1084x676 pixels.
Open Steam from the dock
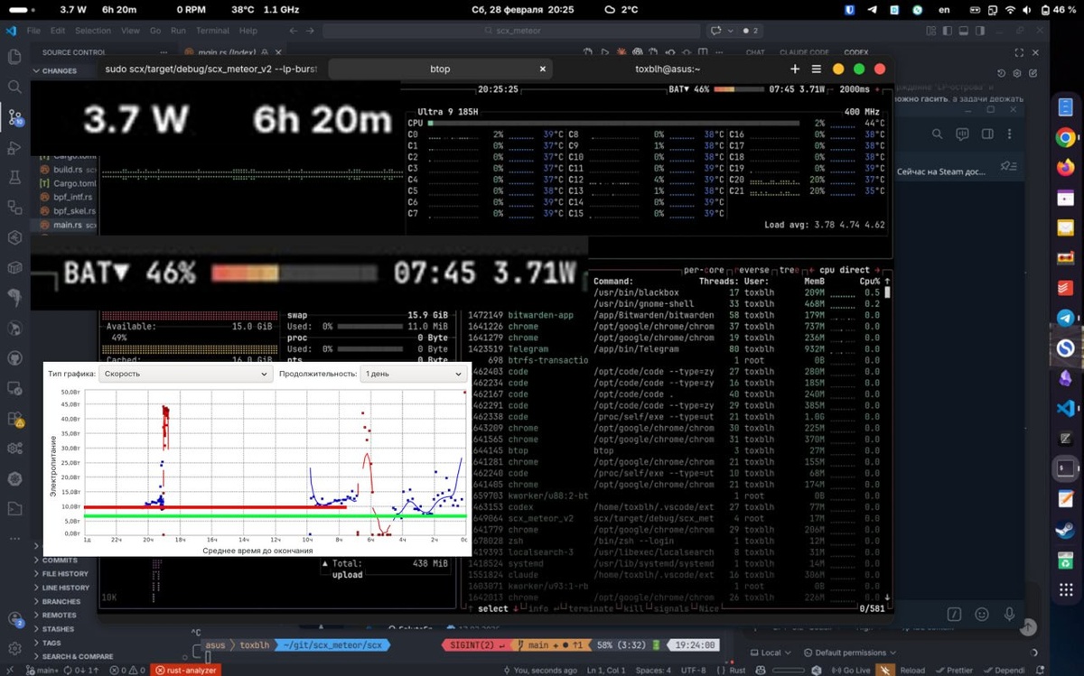(x=1066, y=530)
